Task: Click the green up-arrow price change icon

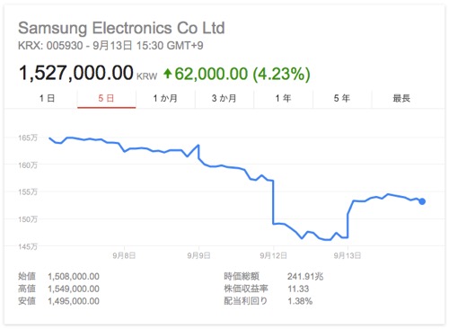Action: click(168, 74)
